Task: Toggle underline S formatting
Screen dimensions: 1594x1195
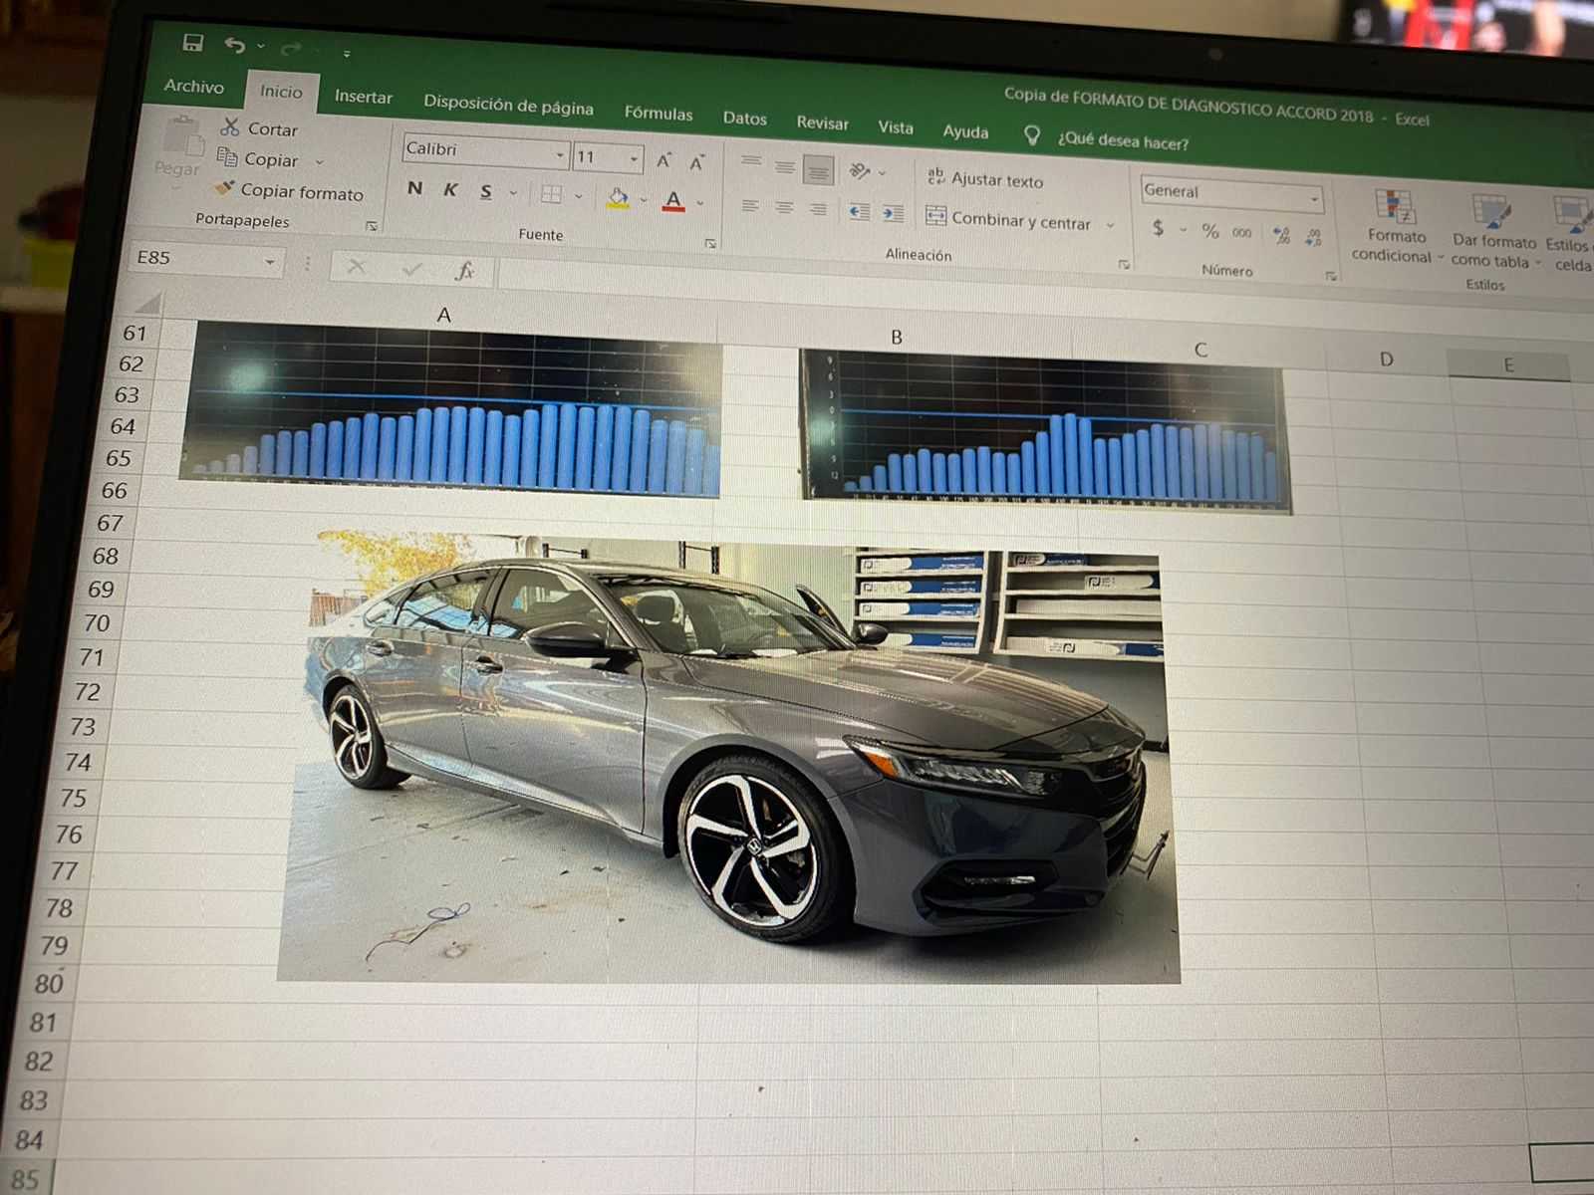Action: click(486, 192)
